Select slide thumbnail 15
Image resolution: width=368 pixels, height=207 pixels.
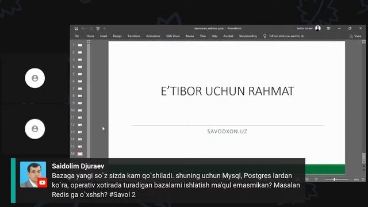point(80,147)
